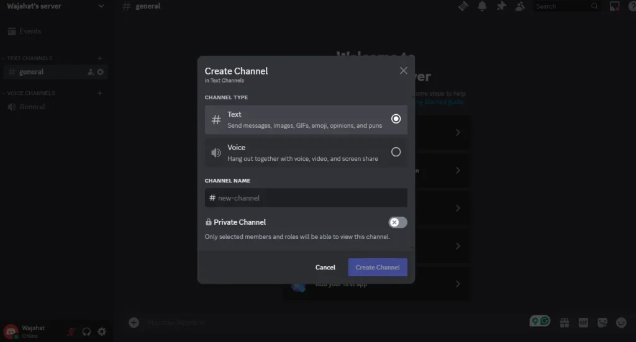This screenshot has height=342, width=636.
Task: Click the Voice channel speaker icon
Action: 216,153
